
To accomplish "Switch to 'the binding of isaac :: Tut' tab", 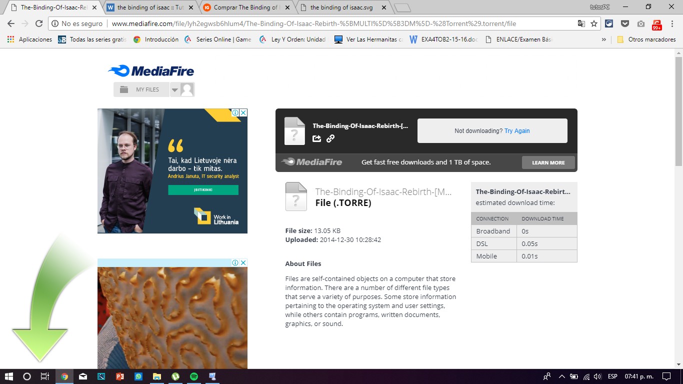I will [x=150, y=7].
